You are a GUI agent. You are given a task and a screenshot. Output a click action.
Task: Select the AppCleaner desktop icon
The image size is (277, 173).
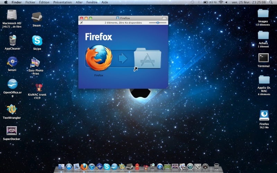12,40
